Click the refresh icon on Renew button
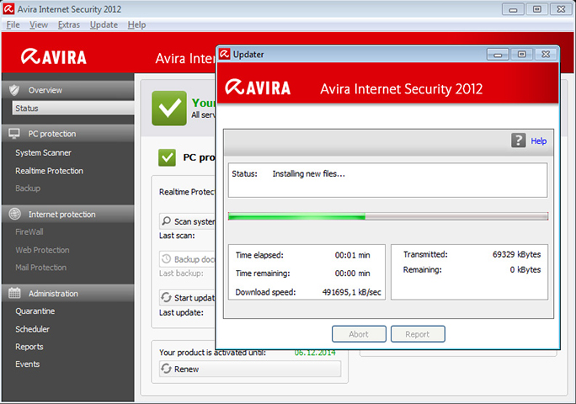Screen dimensions: 576x404 [167, 369]
